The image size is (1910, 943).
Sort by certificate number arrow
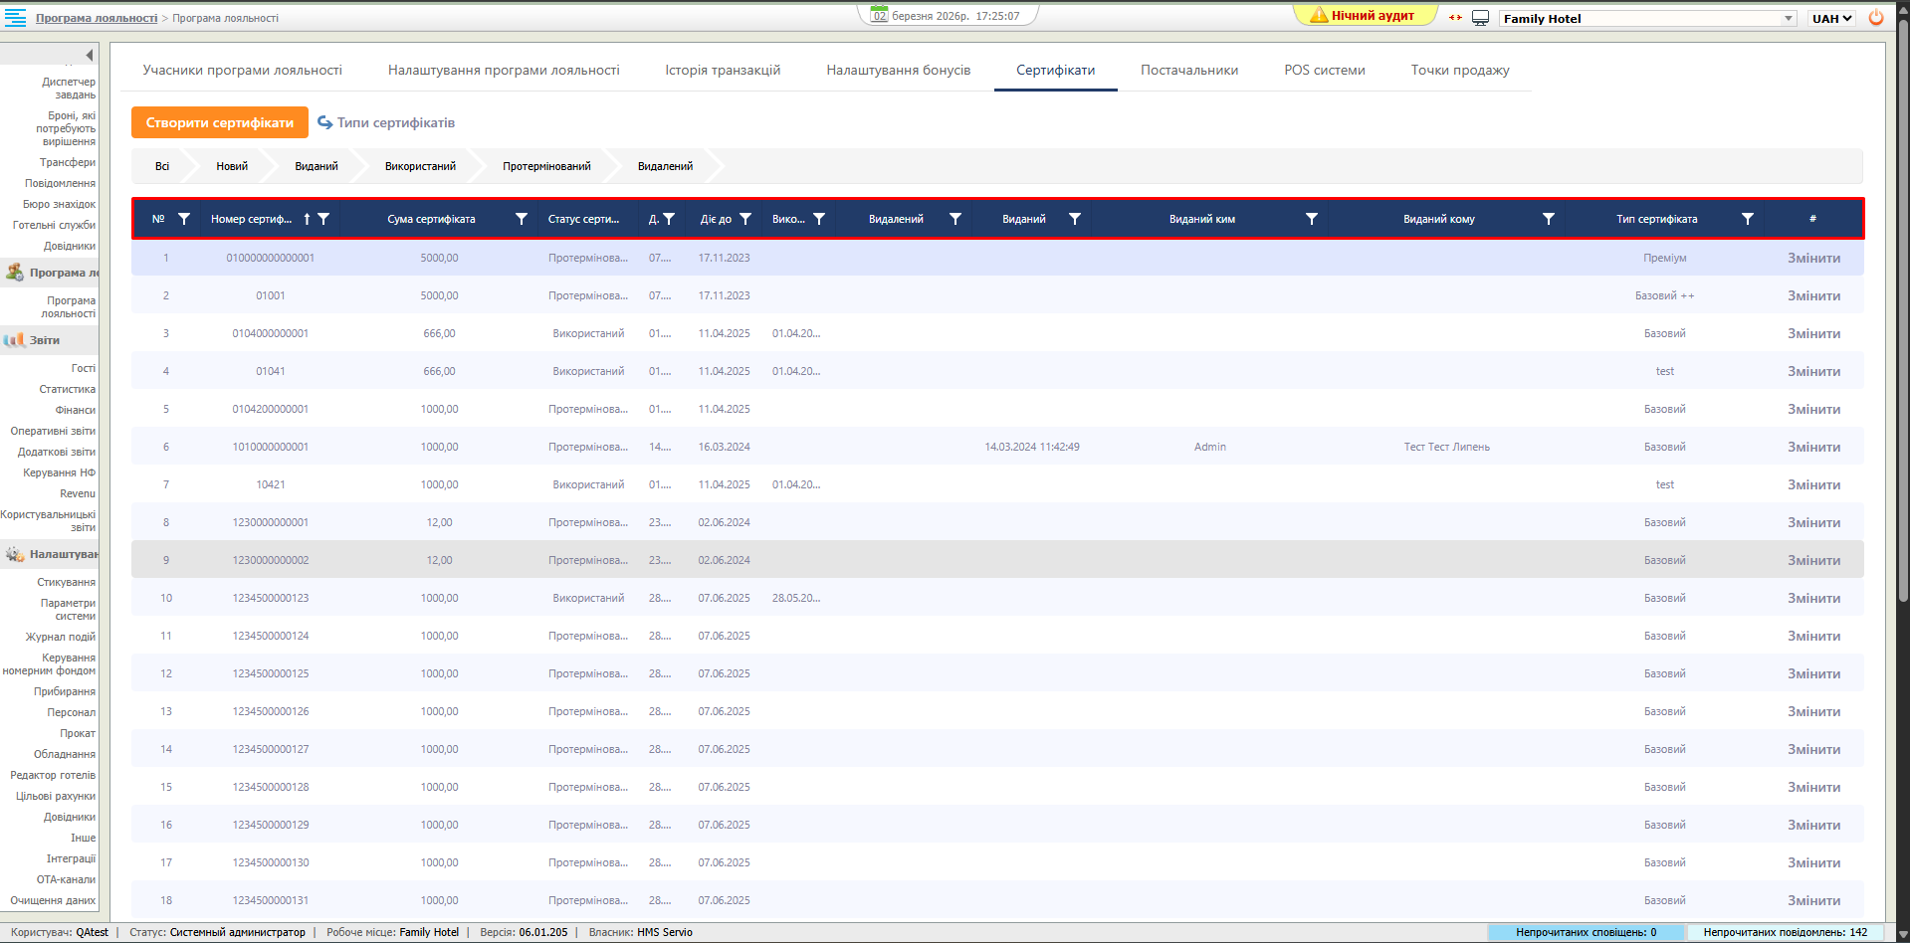[x=307, y=219]
